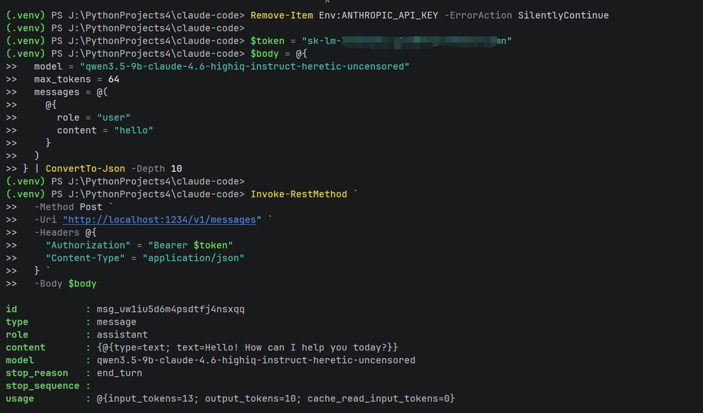Click the SilentlyContinue argument
The image size is (703, 413).
click(563, 15)
